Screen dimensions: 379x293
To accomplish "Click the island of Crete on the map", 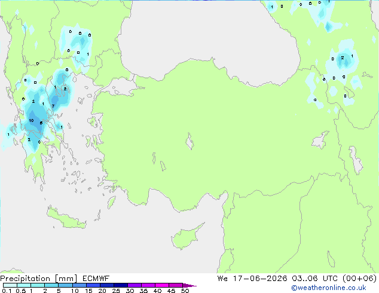I will coord(66,219).
